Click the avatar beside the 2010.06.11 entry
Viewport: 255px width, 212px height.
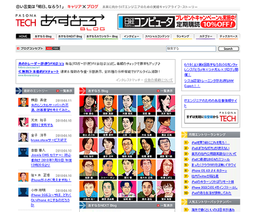coord(23,102)
